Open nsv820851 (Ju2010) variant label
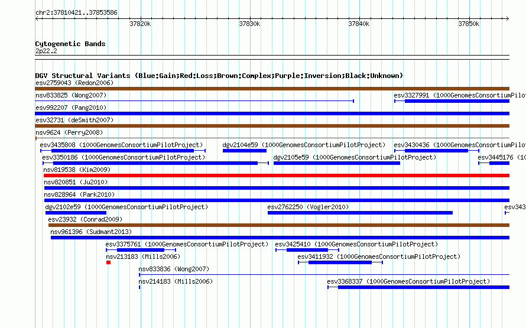526x328 pixels. (76, 182)
